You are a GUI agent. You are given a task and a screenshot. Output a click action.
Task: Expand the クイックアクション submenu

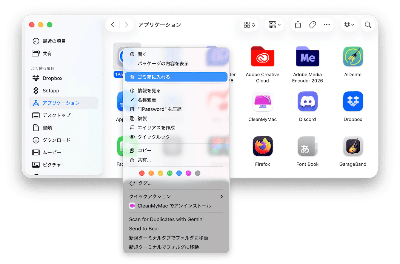(x=176, y=196)
